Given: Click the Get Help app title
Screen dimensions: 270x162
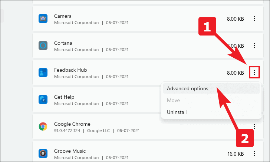Looking at the screenshot, I should point(64,97).
